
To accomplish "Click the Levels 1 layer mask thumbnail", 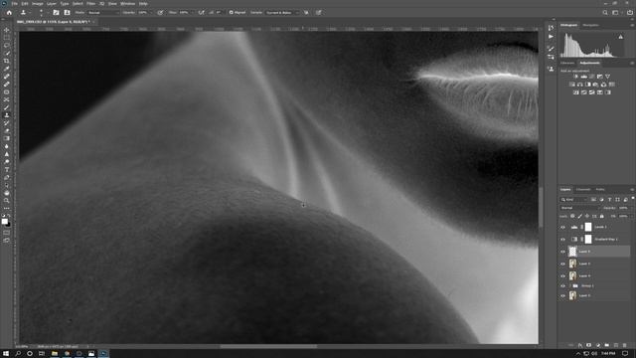I will click(588, 228).
